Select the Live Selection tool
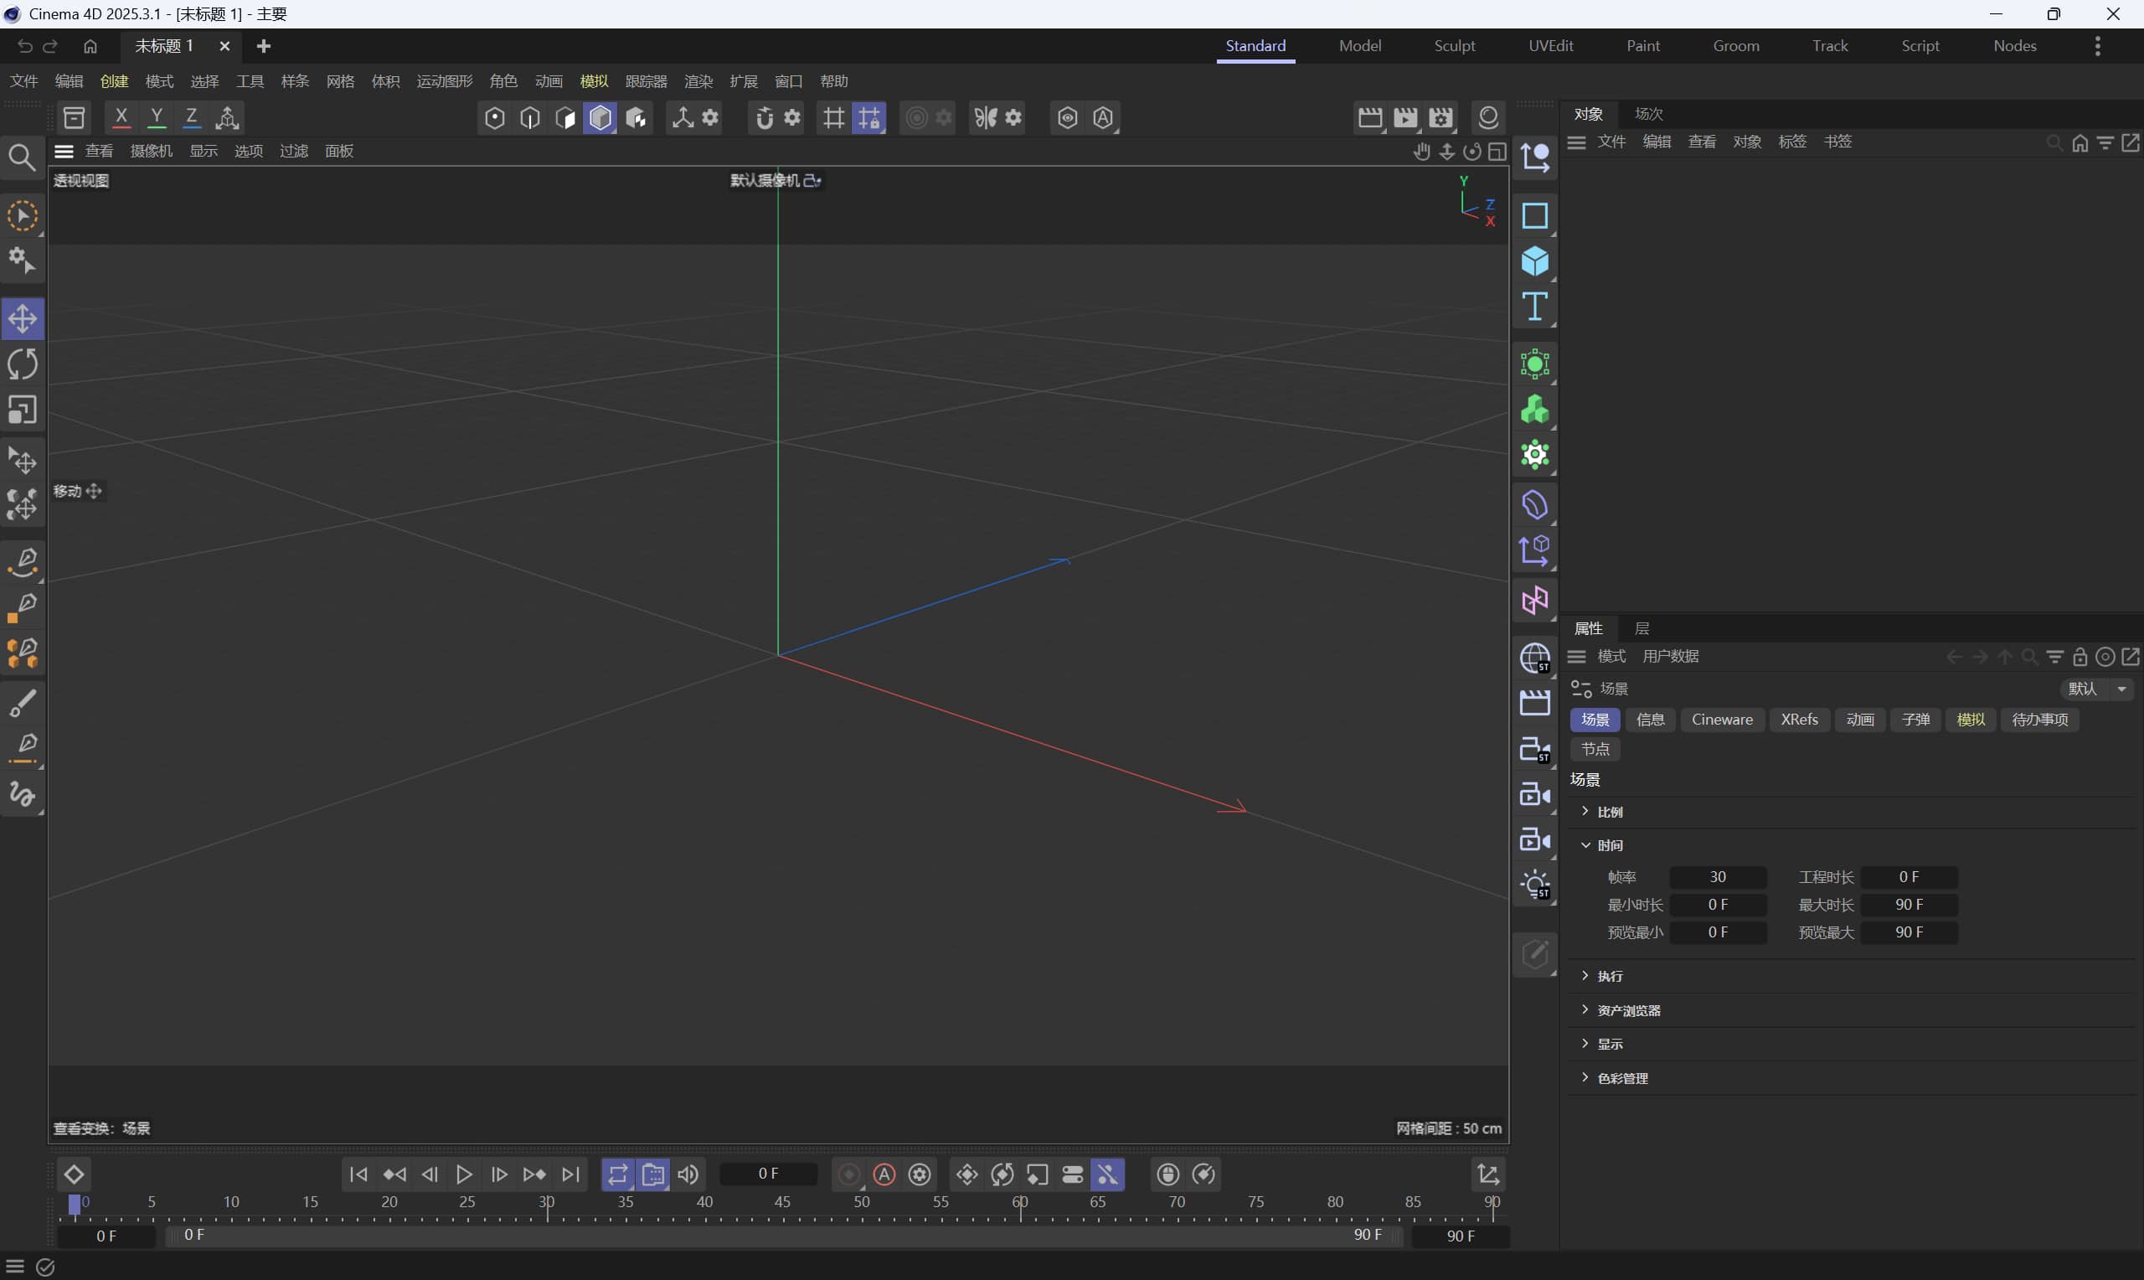Viewport: 2144px width, 1280px height. coord(23,215)
